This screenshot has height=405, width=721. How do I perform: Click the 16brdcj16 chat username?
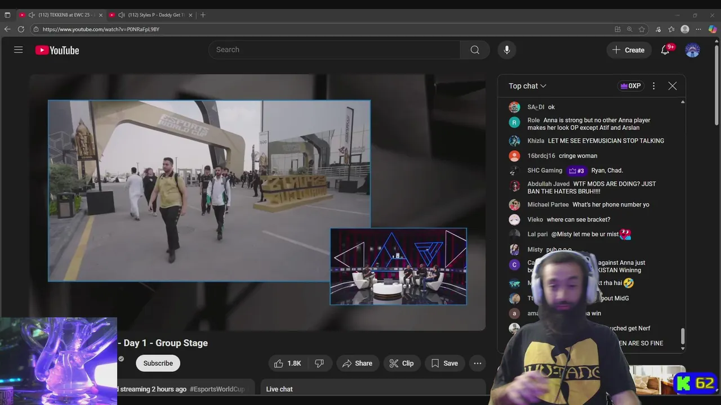[541, 156]
